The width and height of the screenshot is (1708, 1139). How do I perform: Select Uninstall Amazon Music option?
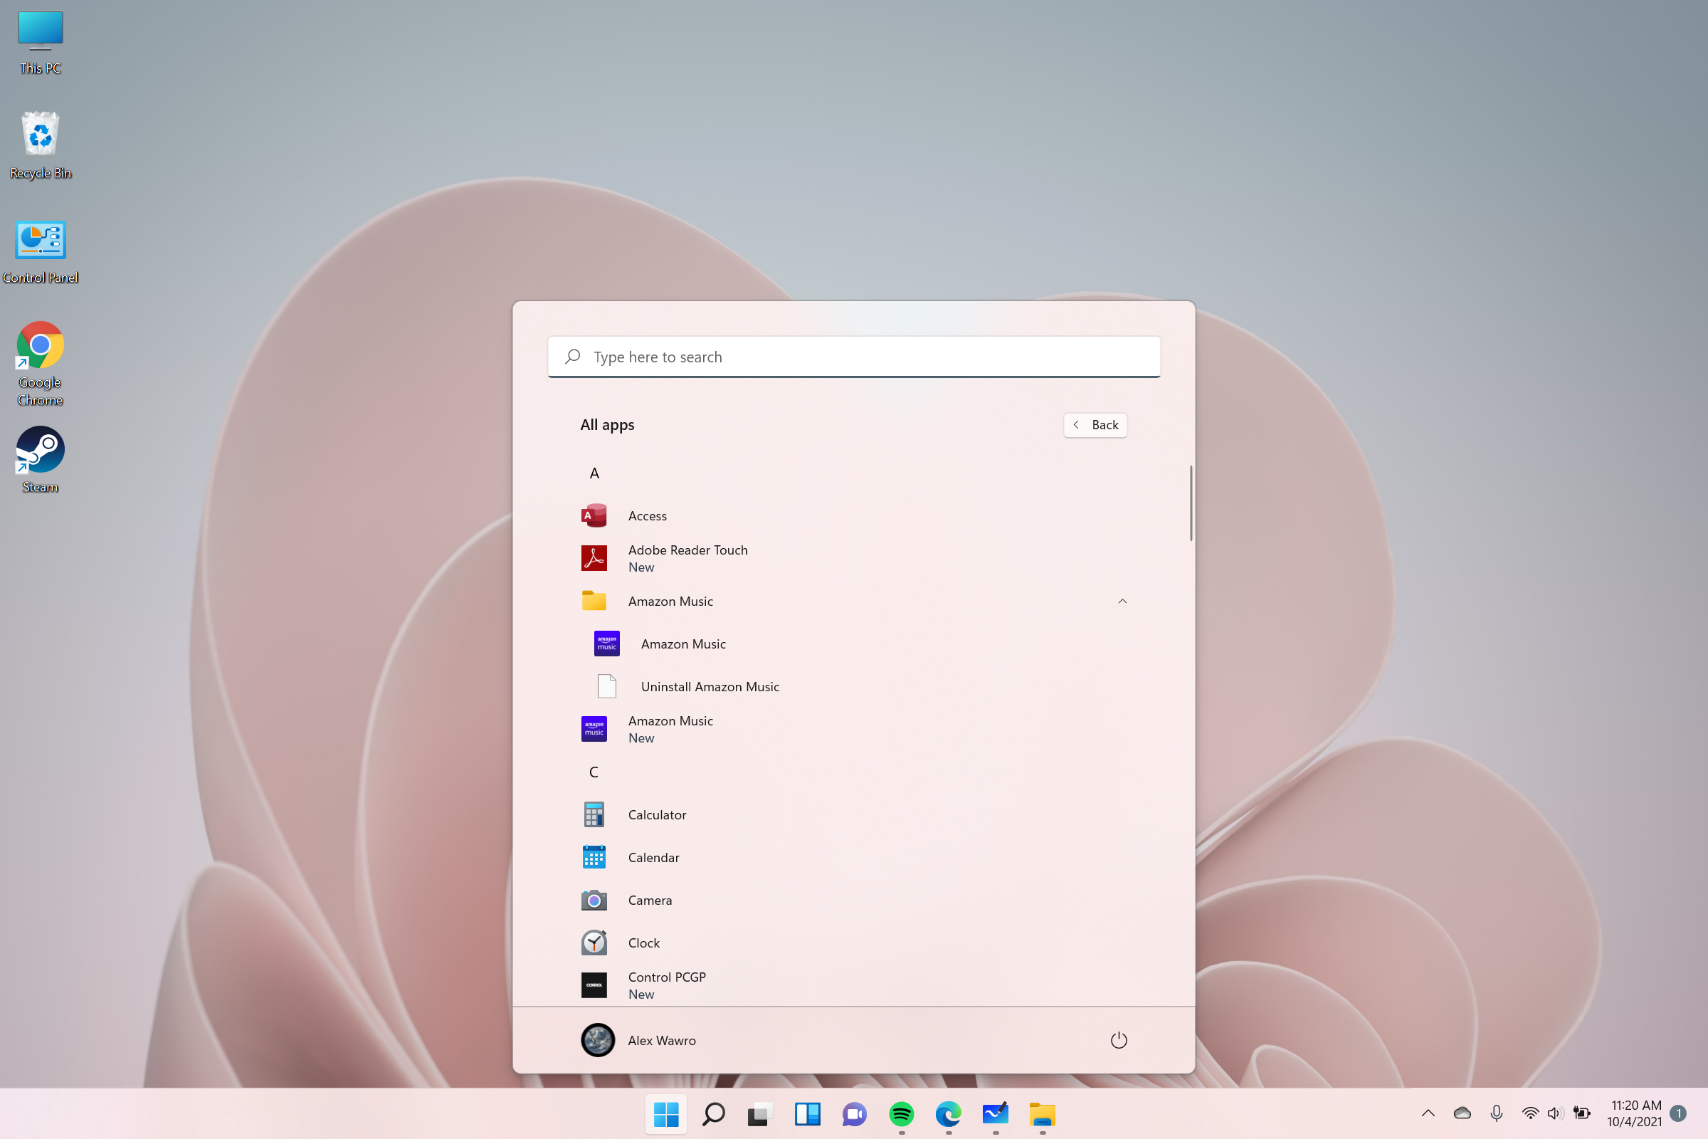coord(709,685)
